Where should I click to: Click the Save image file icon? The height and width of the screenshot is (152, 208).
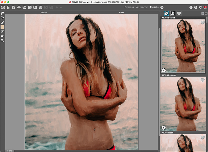(14, 7)
